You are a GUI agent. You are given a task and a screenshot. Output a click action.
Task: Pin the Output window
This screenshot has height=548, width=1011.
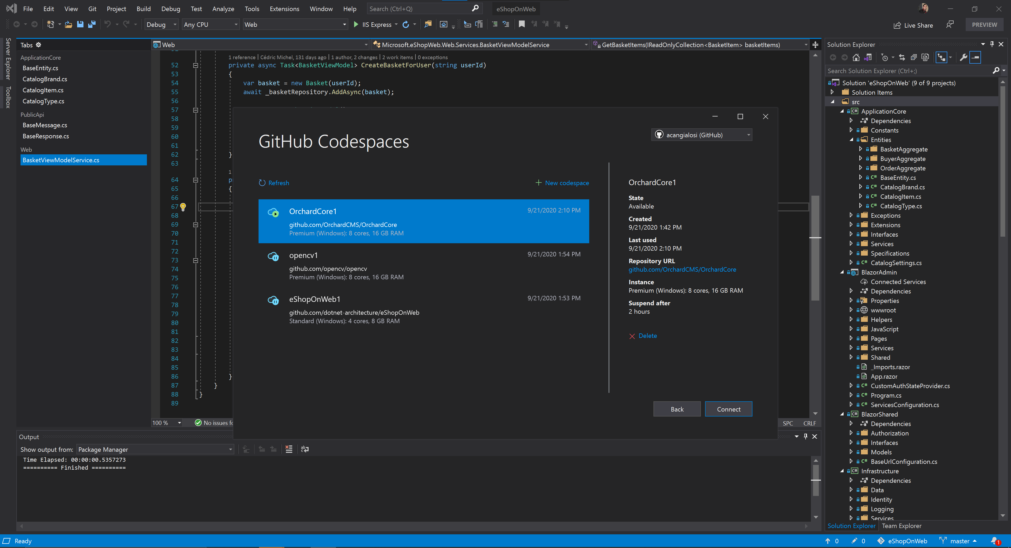point(805,436)
